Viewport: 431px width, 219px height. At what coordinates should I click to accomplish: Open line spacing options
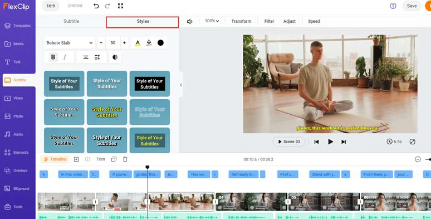(x=97, y=57)
